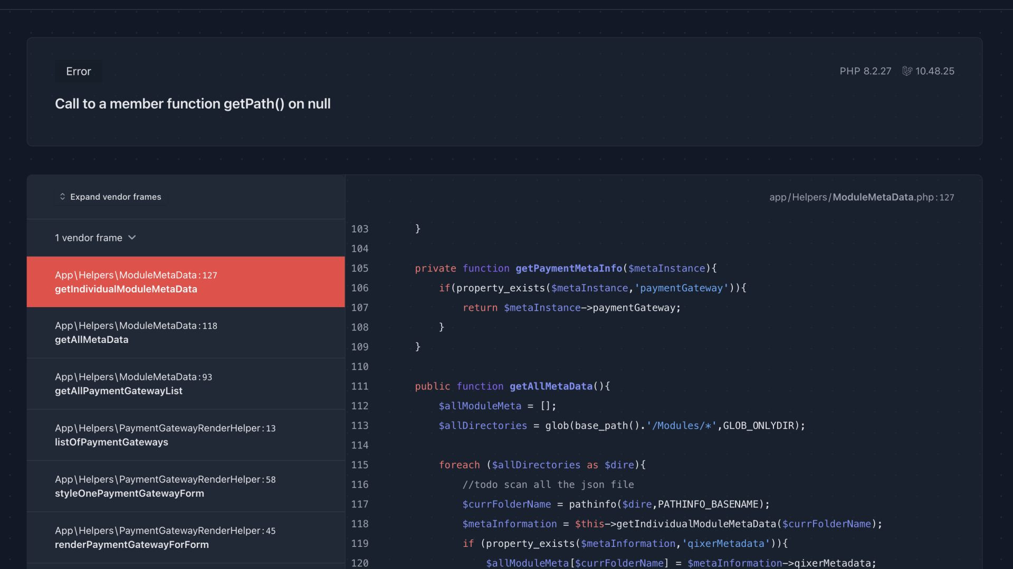Image resolution: width=1013 pixels, height=569 pixels.
Task: Click the 'qixerMetadata' string on line 119
Action: coord(726,544)
